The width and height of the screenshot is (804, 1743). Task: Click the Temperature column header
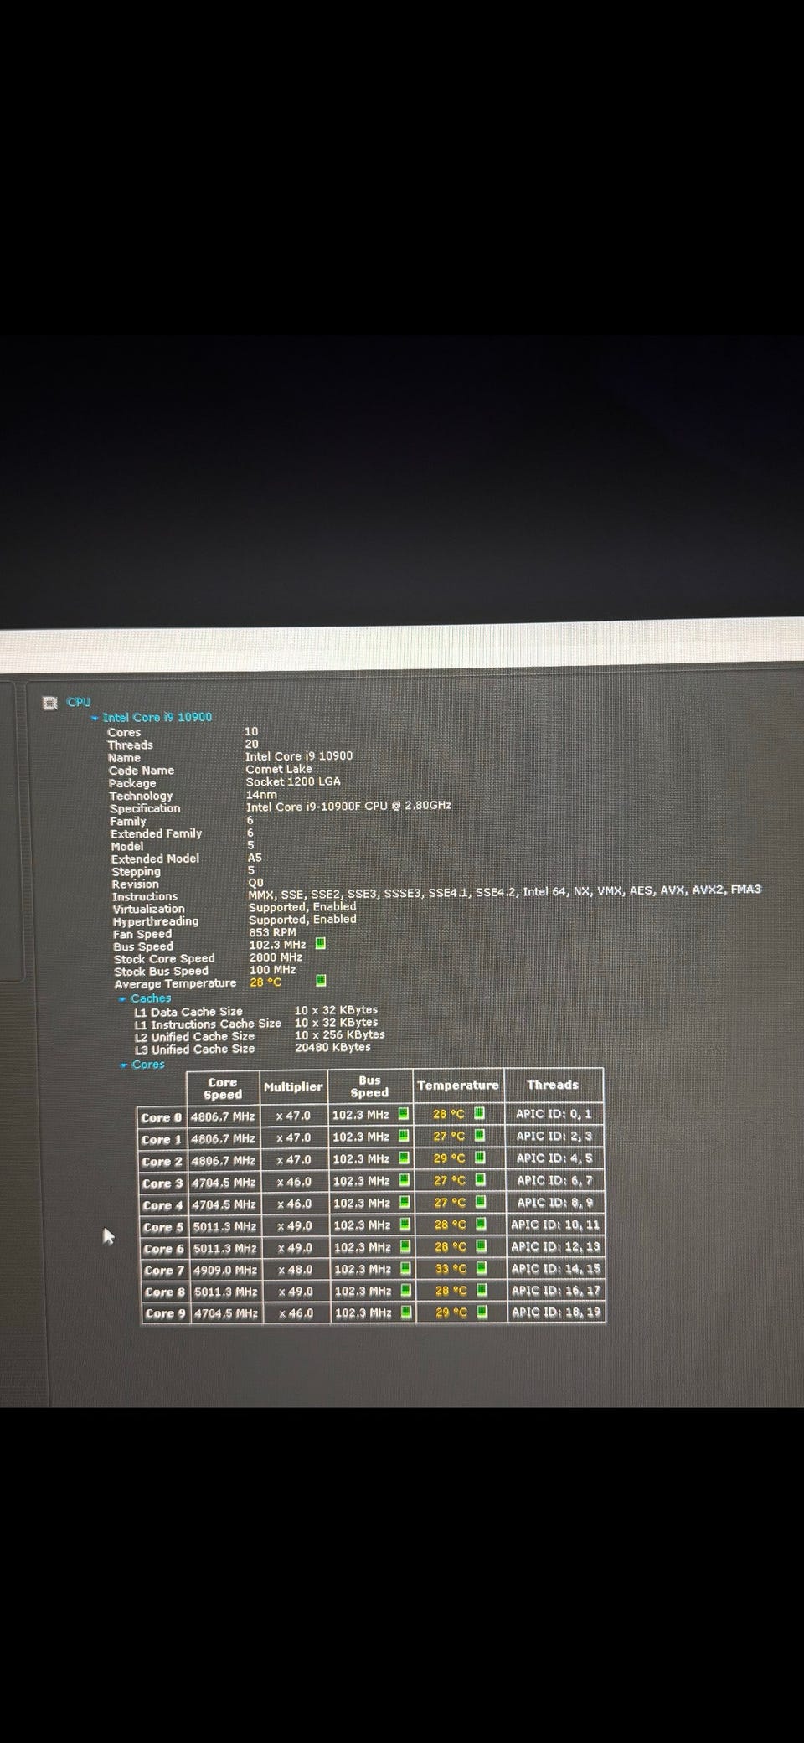click(458, 1085)
